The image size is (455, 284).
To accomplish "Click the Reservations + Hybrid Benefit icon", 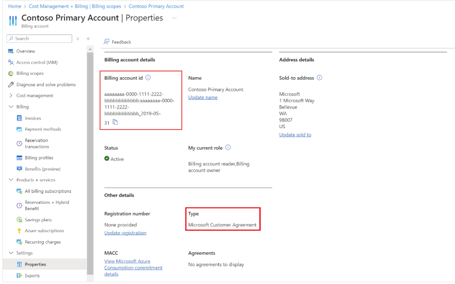I will click(19, 205).
